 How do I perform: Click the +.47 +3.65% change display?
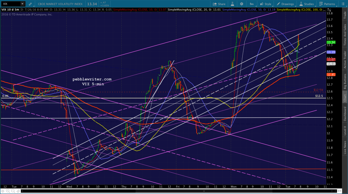[105, 4]
